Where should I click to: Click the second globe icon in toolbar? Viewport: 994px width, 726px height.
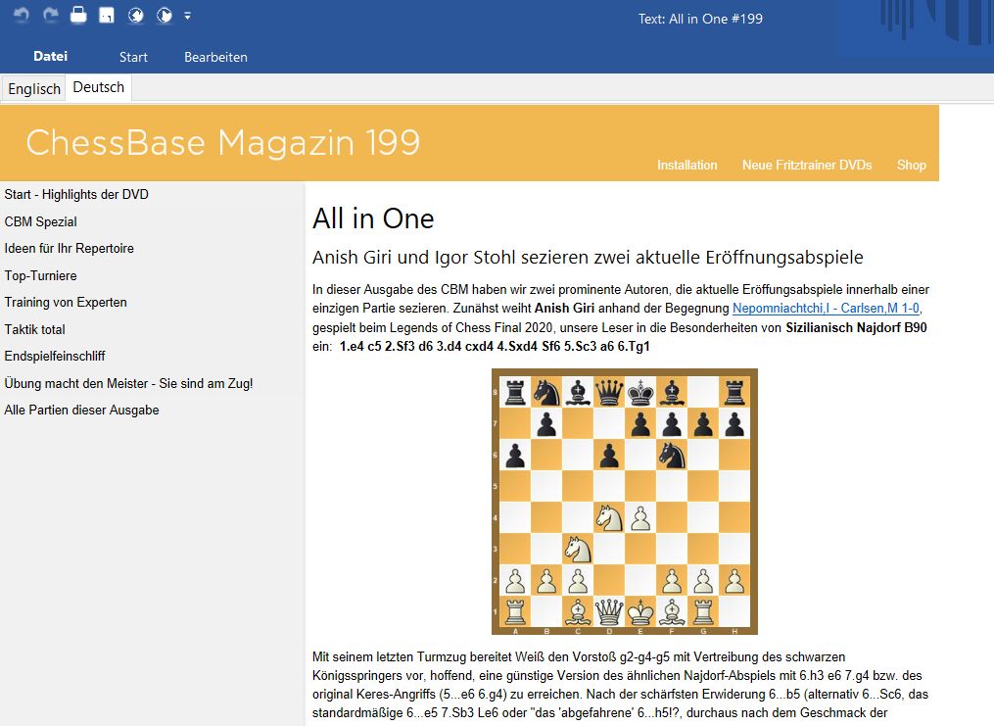pos(165,16)
